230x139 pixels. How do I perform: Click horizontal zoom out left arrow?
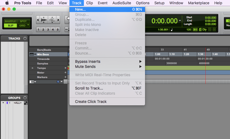click(38, 20)
